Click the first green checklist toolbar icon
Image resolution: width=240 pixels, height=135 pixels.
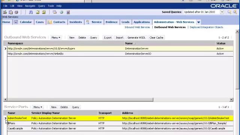coord(37,12)
